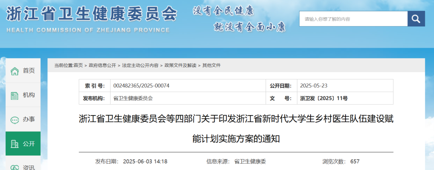Focus the search input field
This screenshot has width=434, height=170.
click(353, 19)
